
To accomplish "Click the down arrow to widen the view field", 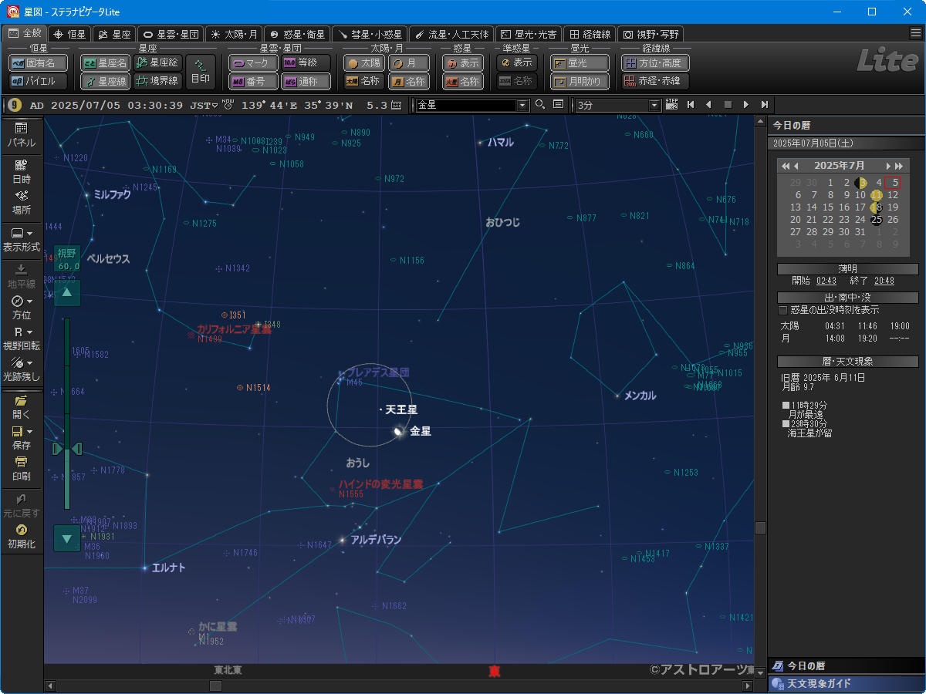I will [x=67, y=538].
